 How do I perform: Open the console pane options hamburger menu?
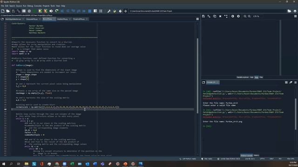tap(295, 83)
